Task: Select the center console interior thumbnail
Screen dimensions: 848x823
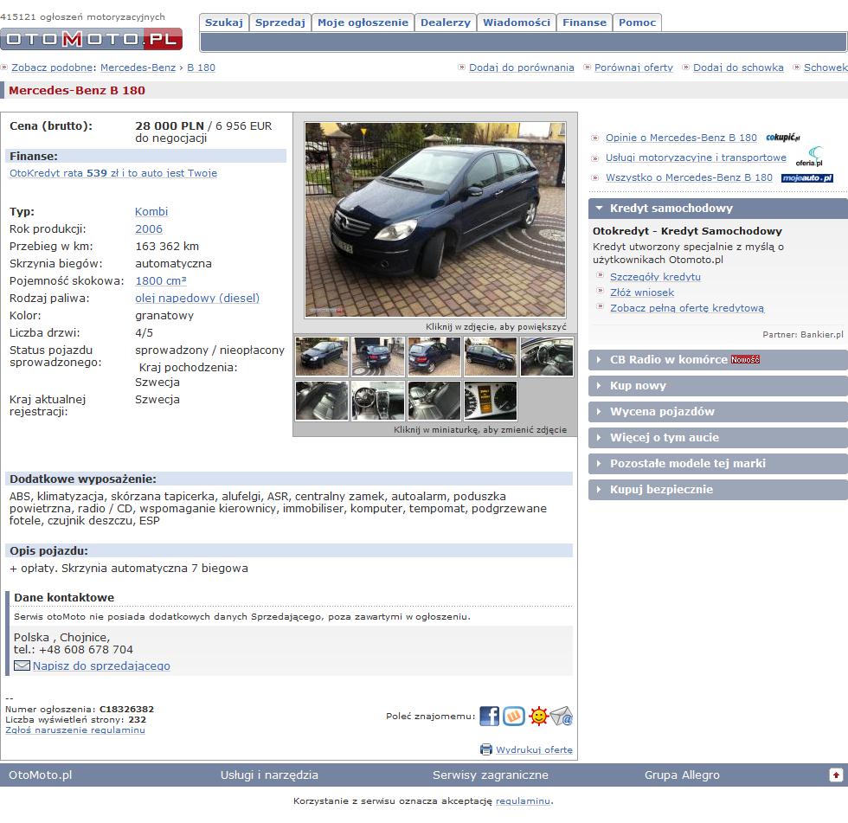Action: point(378,401)
